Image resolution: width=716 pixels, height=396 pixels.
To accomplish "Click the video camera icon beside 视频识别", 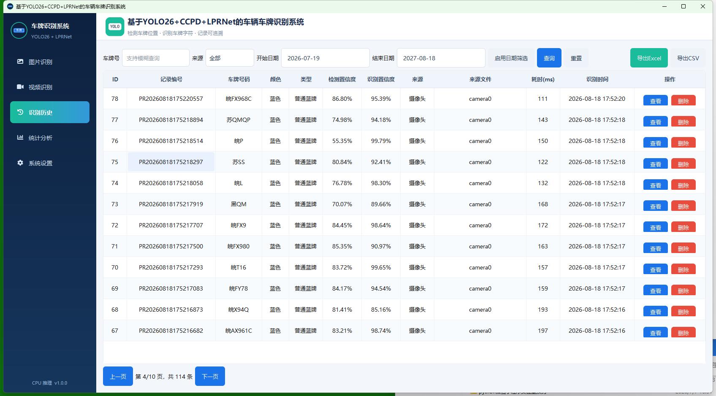I will tap(20, 87).
